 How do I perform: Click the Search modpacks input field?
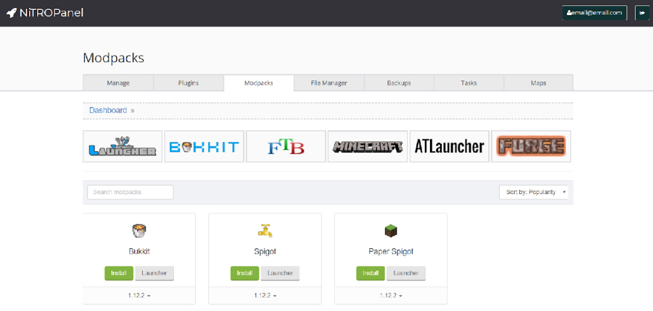click(x=130, y=192)
